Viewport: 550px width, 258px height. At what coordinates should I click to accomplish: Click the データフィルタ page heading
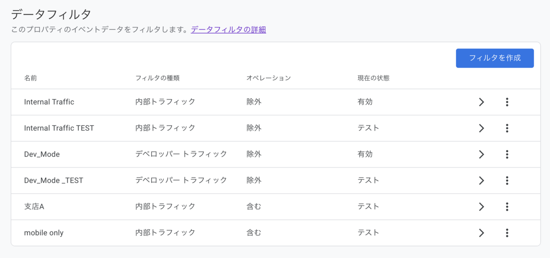click(51, 14)
